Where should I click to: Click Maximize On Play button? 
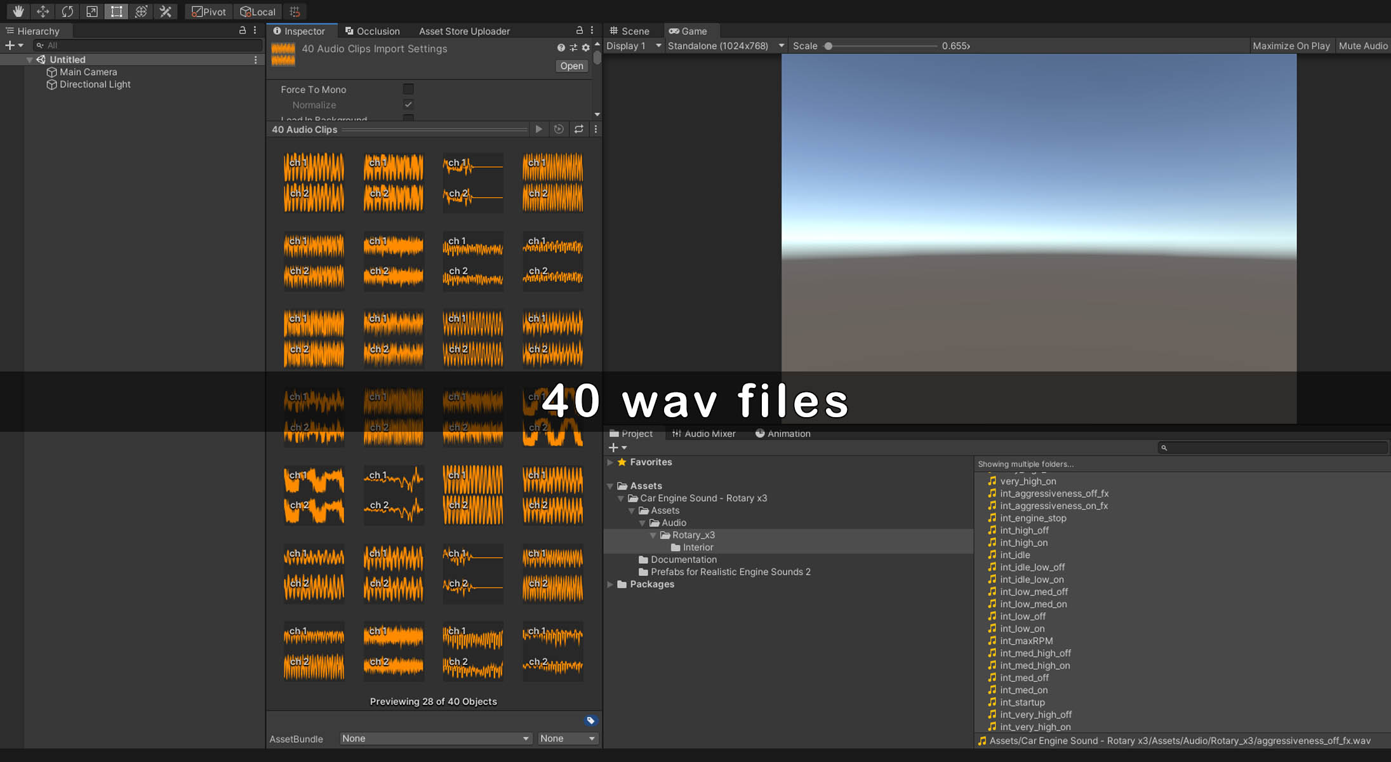(x=1291, y=46)
